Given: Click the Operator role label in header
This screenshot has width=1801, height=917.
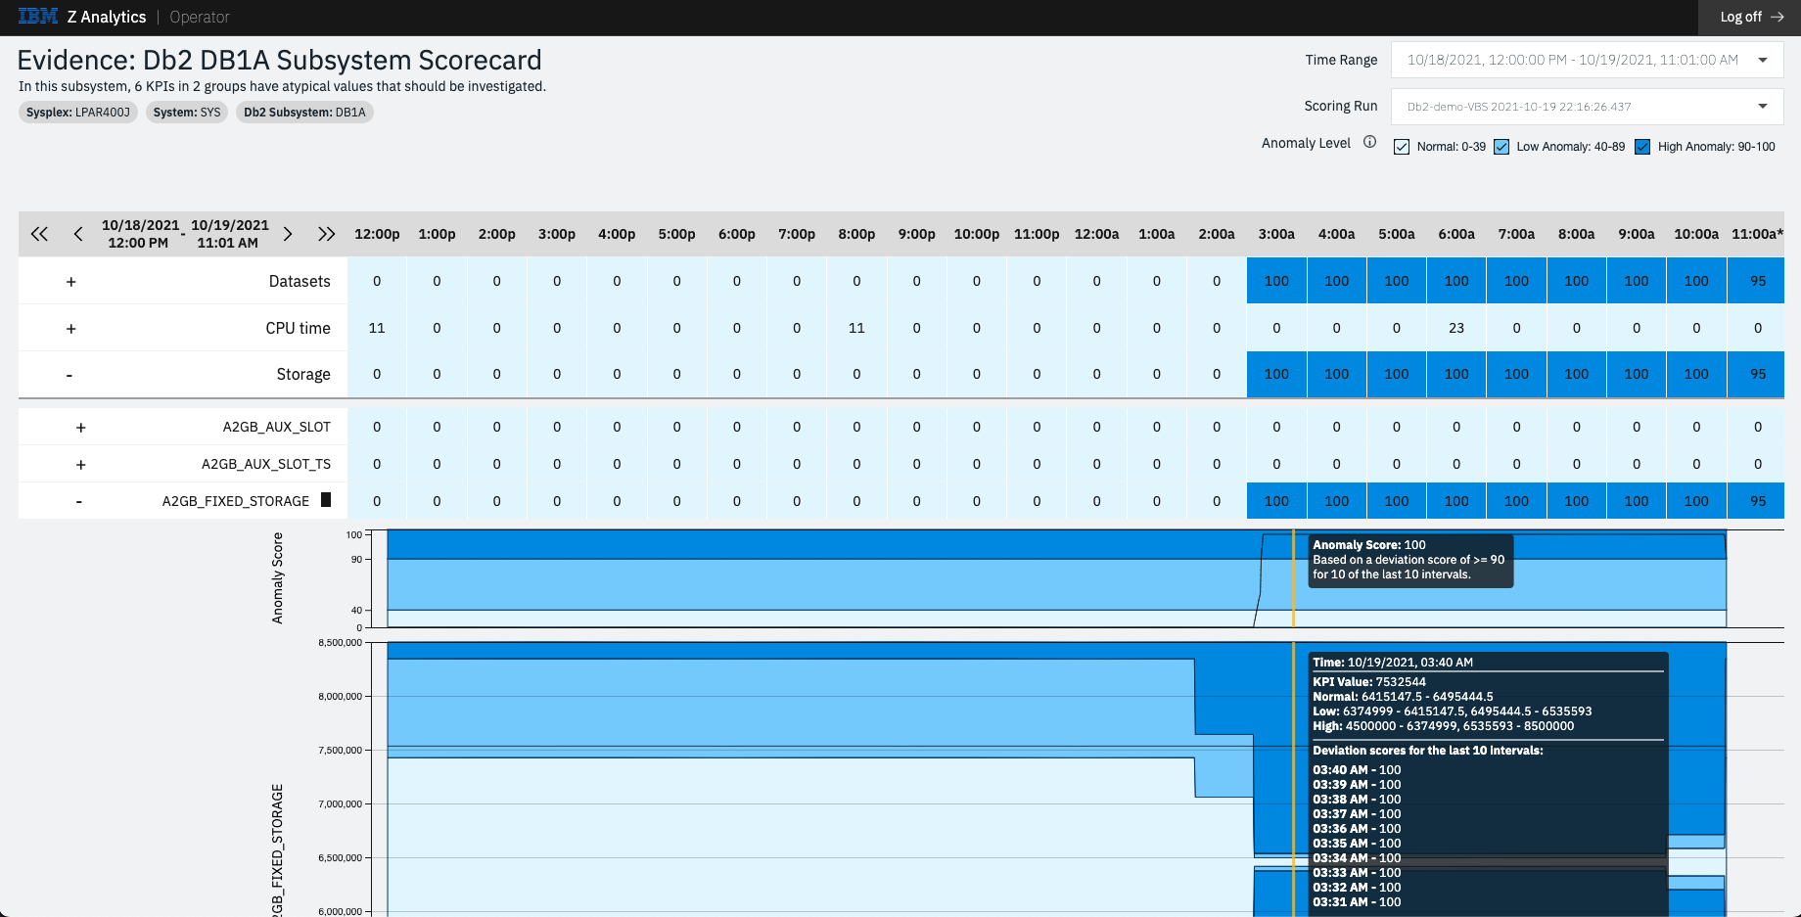Looking at the screenshot, I should coord(200,17).
